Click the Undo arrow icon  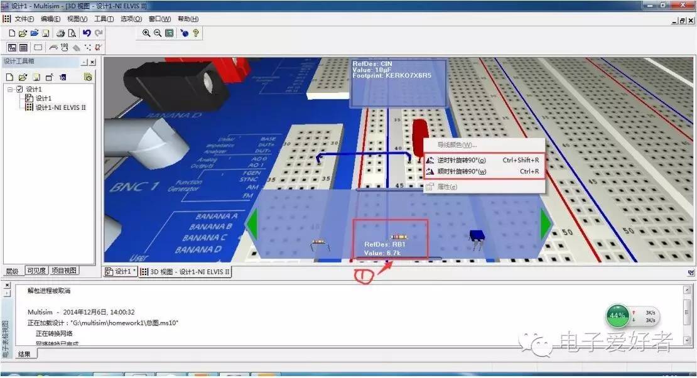coord(87,33)
